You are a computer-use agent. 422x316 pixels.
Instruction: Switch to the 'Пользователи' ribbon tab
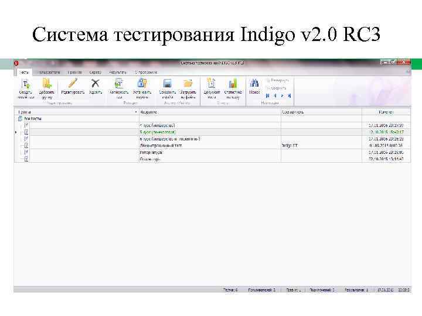pyautogui.click(x=49, y=73)
